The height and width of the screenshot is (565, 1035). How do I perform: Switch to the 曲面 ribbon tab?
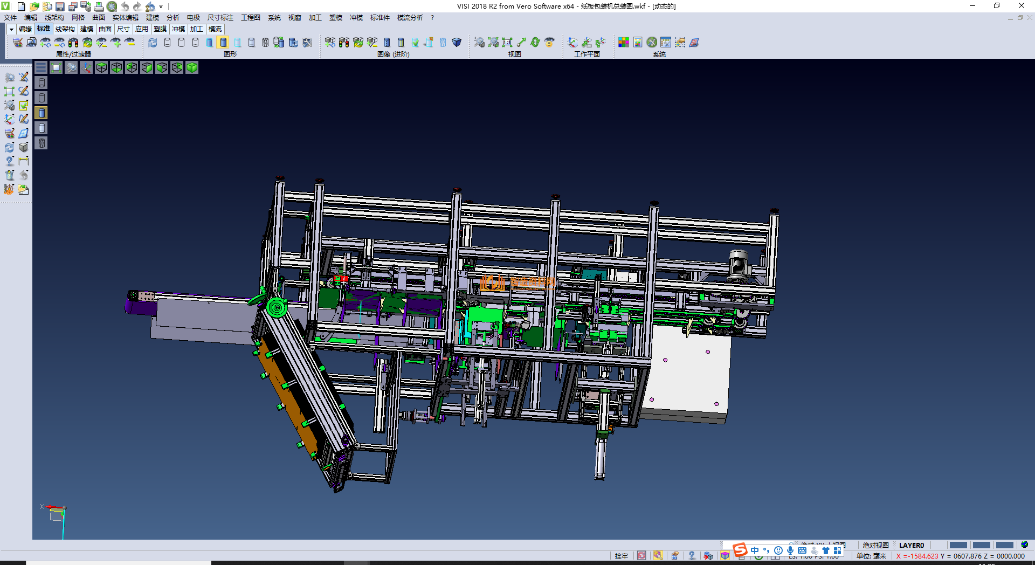105,29
